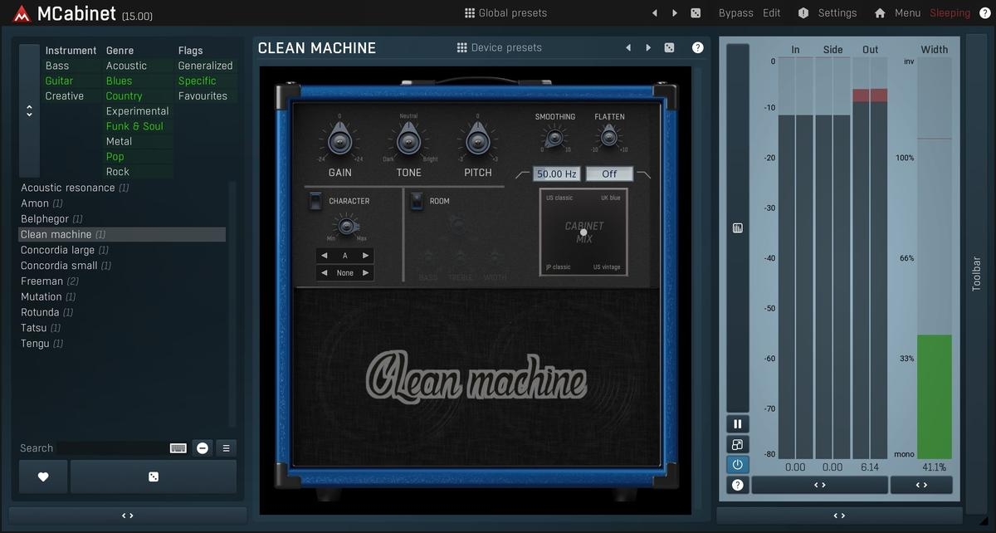Enable the ROOM switch

(417, 201)
